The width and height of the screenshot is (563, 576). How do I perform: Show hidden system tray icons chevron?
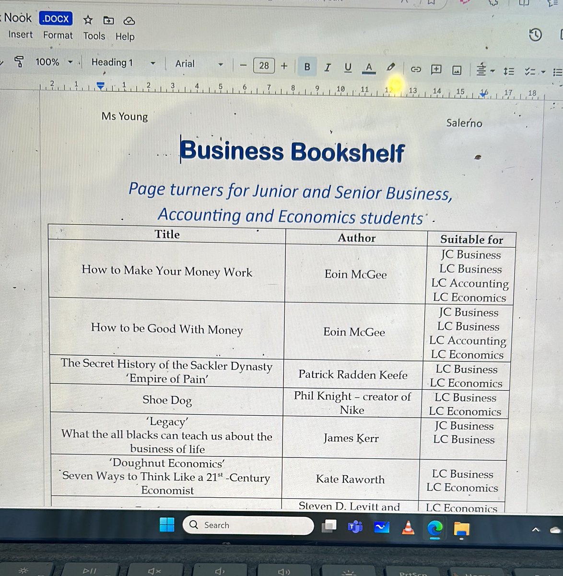[x=535, y=530]
